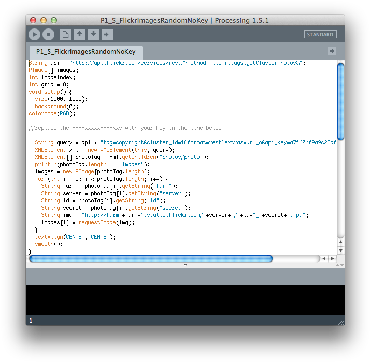Click the 'images = new PImage' line

pyautogui.click(x=92, y=172)
